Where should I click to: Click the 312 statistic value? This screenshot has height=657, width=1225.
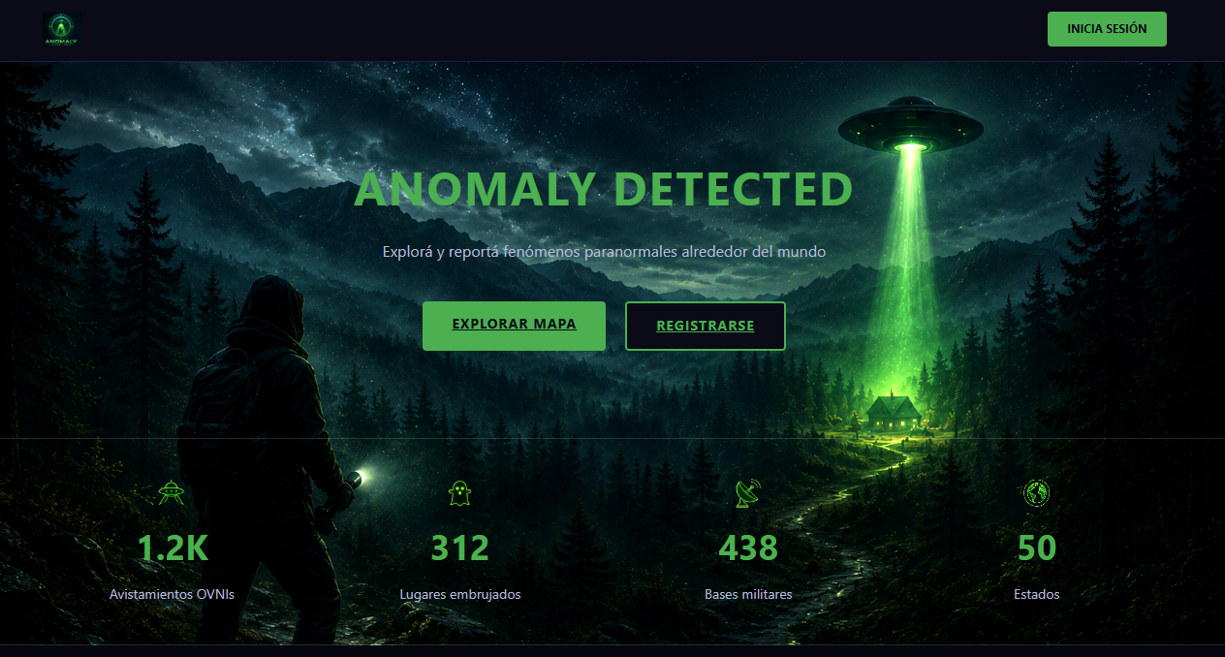click(x=460, y=547)
